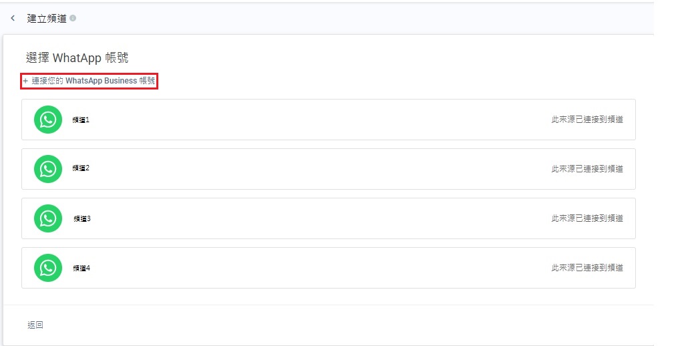This screenshot has height=346, width=678.
Task: Click the 建立頻道 page title
Action: [47, 18]
